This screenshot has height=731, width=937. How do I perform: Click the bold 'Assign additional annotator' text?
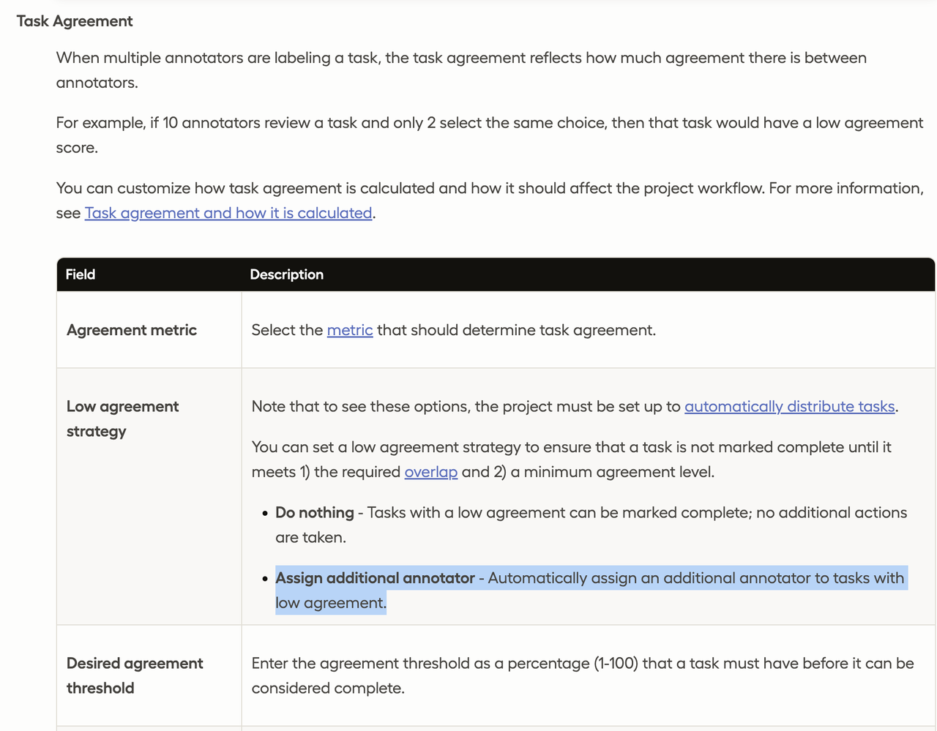coord(375,578)
